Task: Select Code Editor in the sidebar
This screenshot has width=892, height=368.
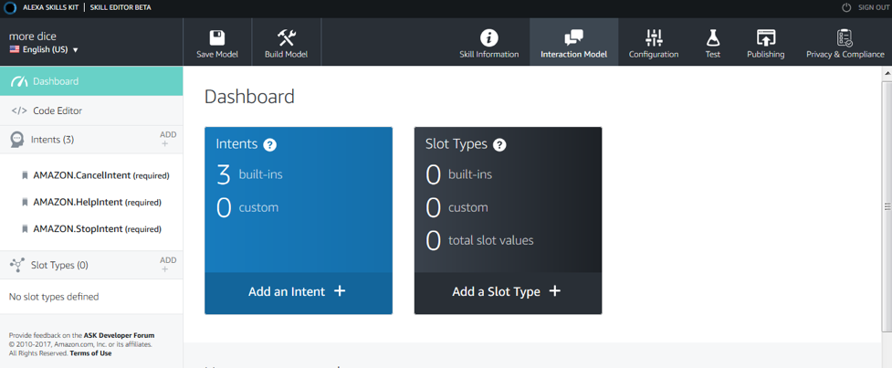Action: tap(91, 110)
